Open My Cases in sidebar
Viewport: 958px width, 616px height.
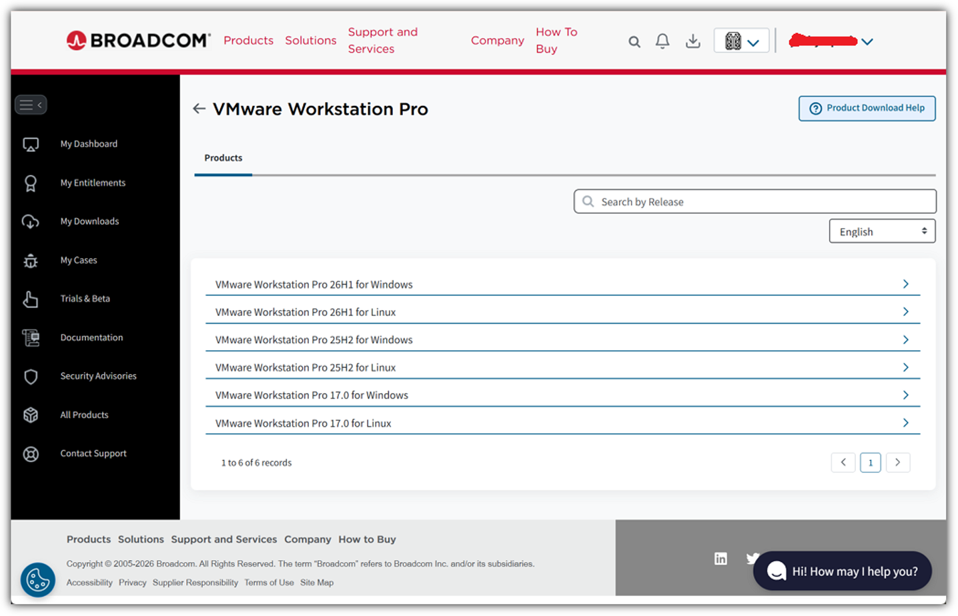pos(79,260)
